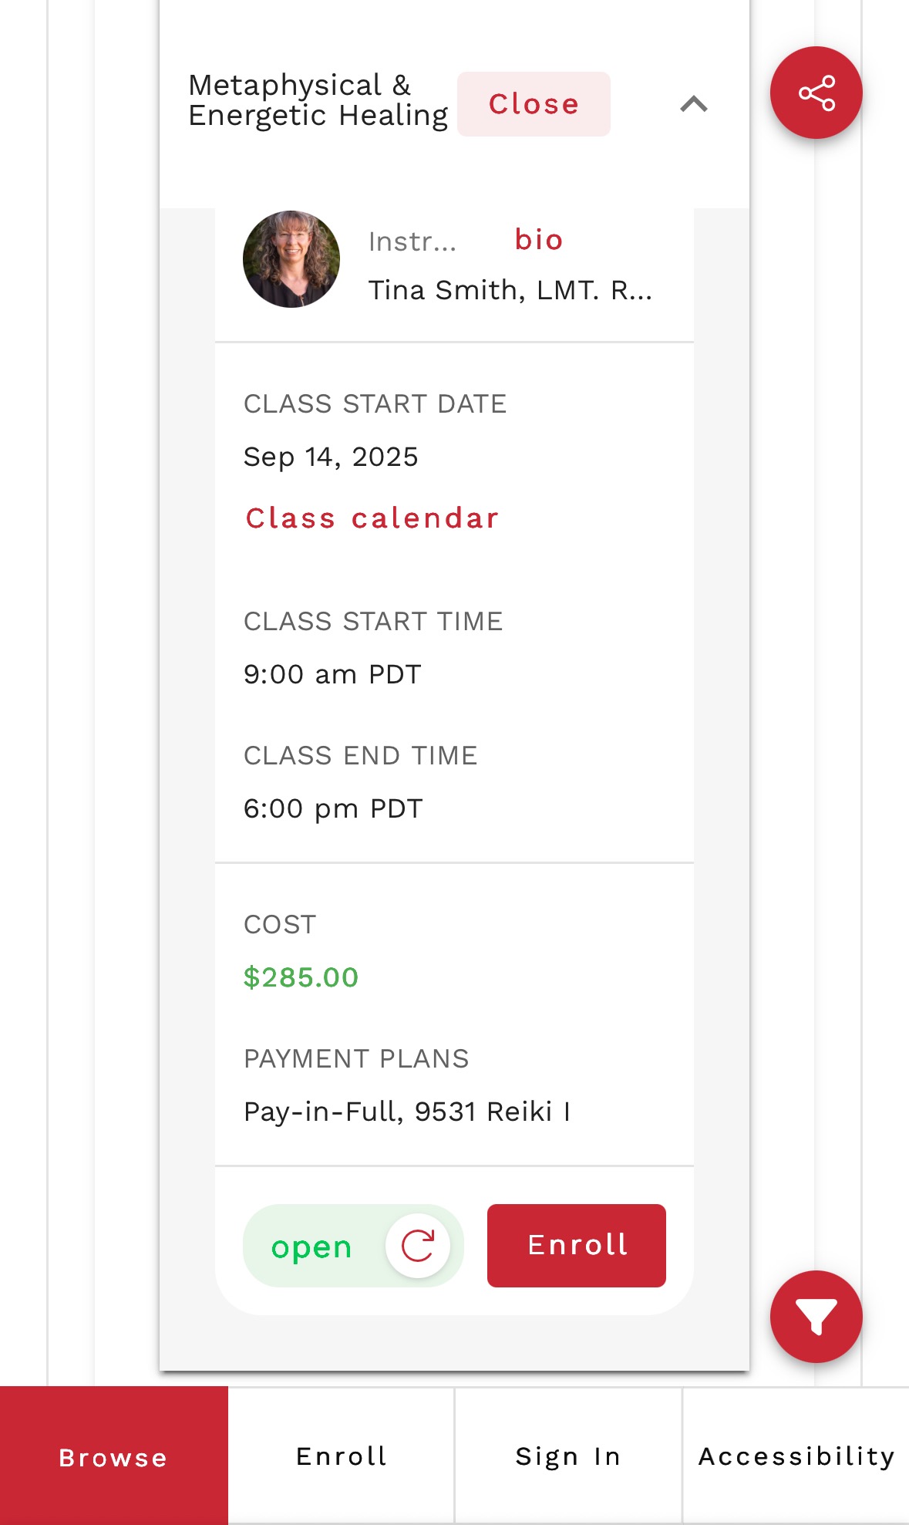This screenshot has height=1525, width=909.
Task: Tap the red share icon button
Action: tap(816, 93)
